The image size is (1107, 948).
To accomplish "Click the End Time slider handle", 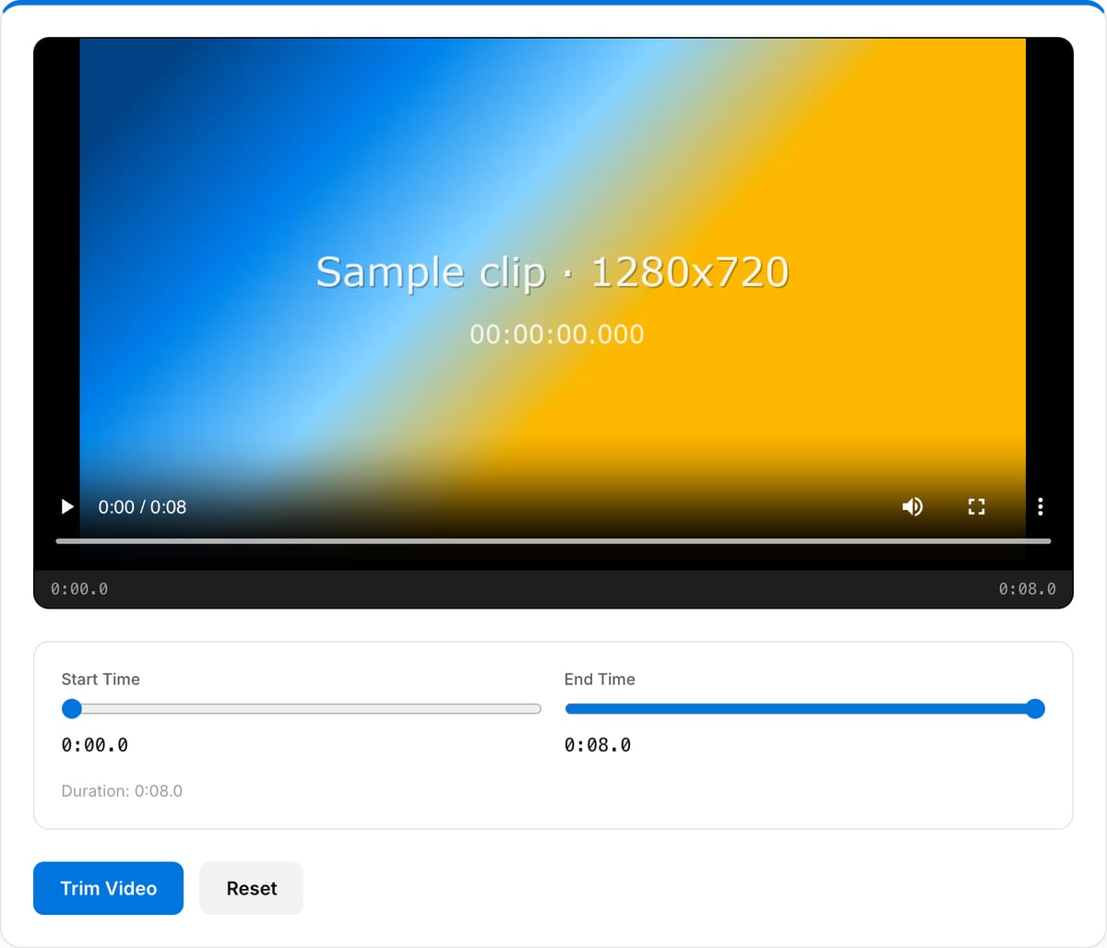I will click(x=1035, y=708).
